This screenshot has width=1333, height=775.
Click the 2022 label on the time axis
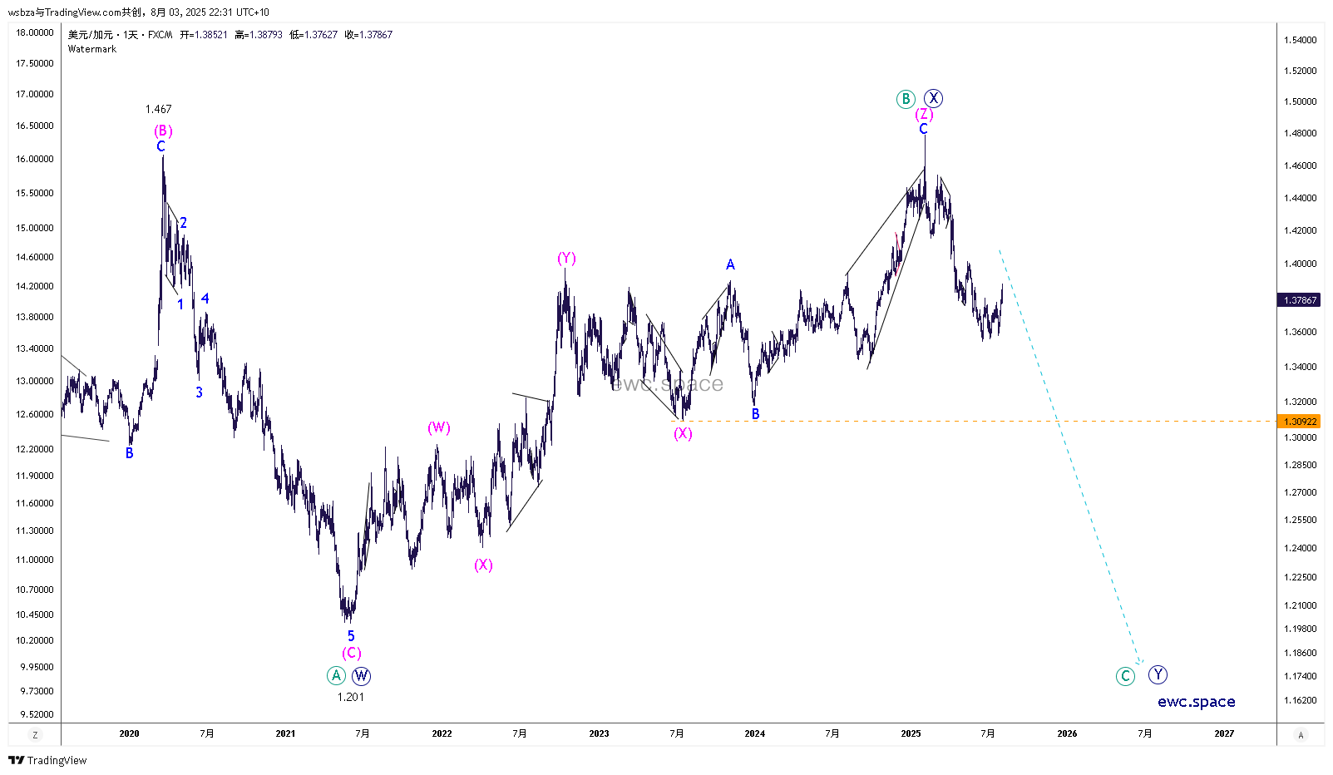pyautogui.click(x=442, y=733)
